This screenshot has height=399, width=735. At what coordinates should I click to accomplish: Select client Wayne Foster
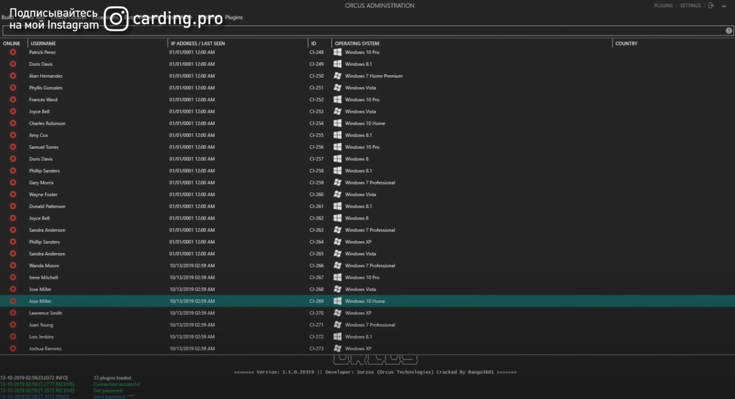[x=43, y=194]
